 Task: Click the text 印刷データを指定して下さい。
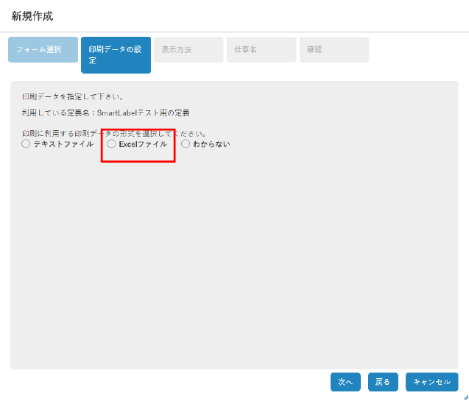(x=73, y=97)
